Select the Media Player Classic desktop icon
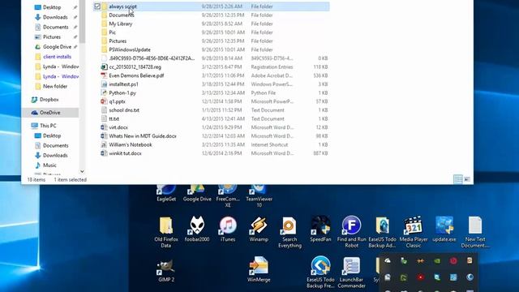Screen dimensions: 519x292 414,232
